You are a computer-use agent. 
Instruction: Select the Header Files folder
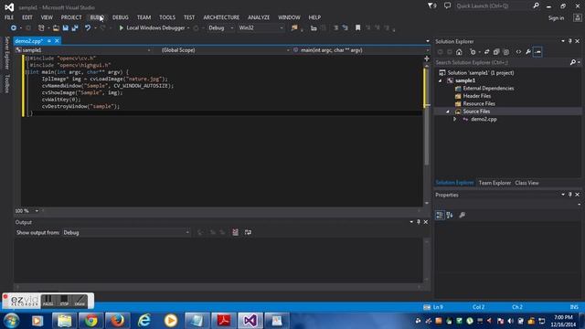tap(477, 96)
